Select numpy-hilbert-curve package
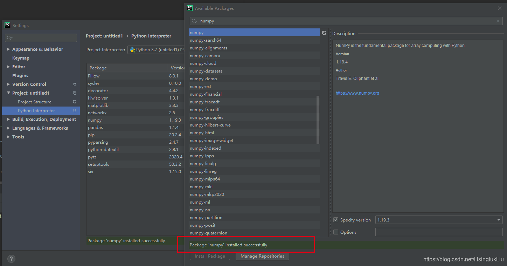Screen dimensions: 507x266 [x=254, y=125]
